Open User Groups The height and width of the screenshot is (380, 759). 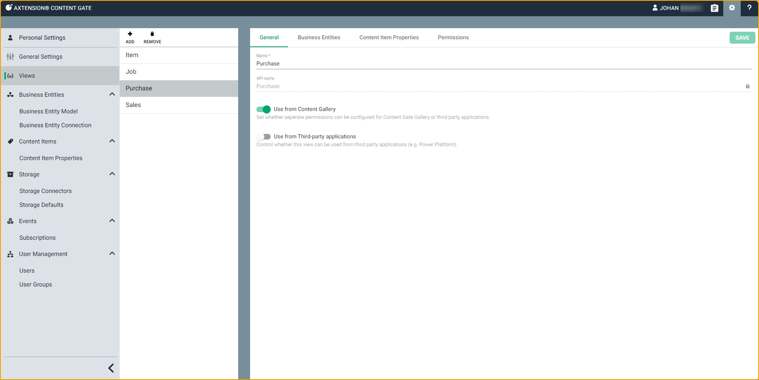36,285
